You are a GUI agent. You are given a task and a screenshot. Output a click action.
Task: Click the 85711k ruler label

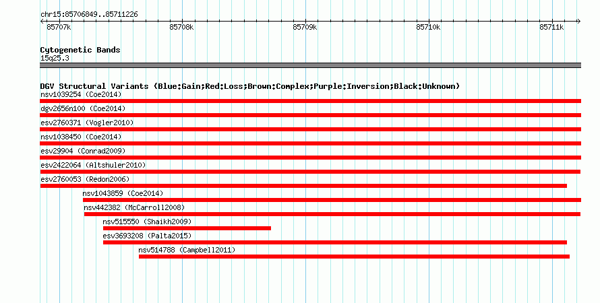[551, 27]
